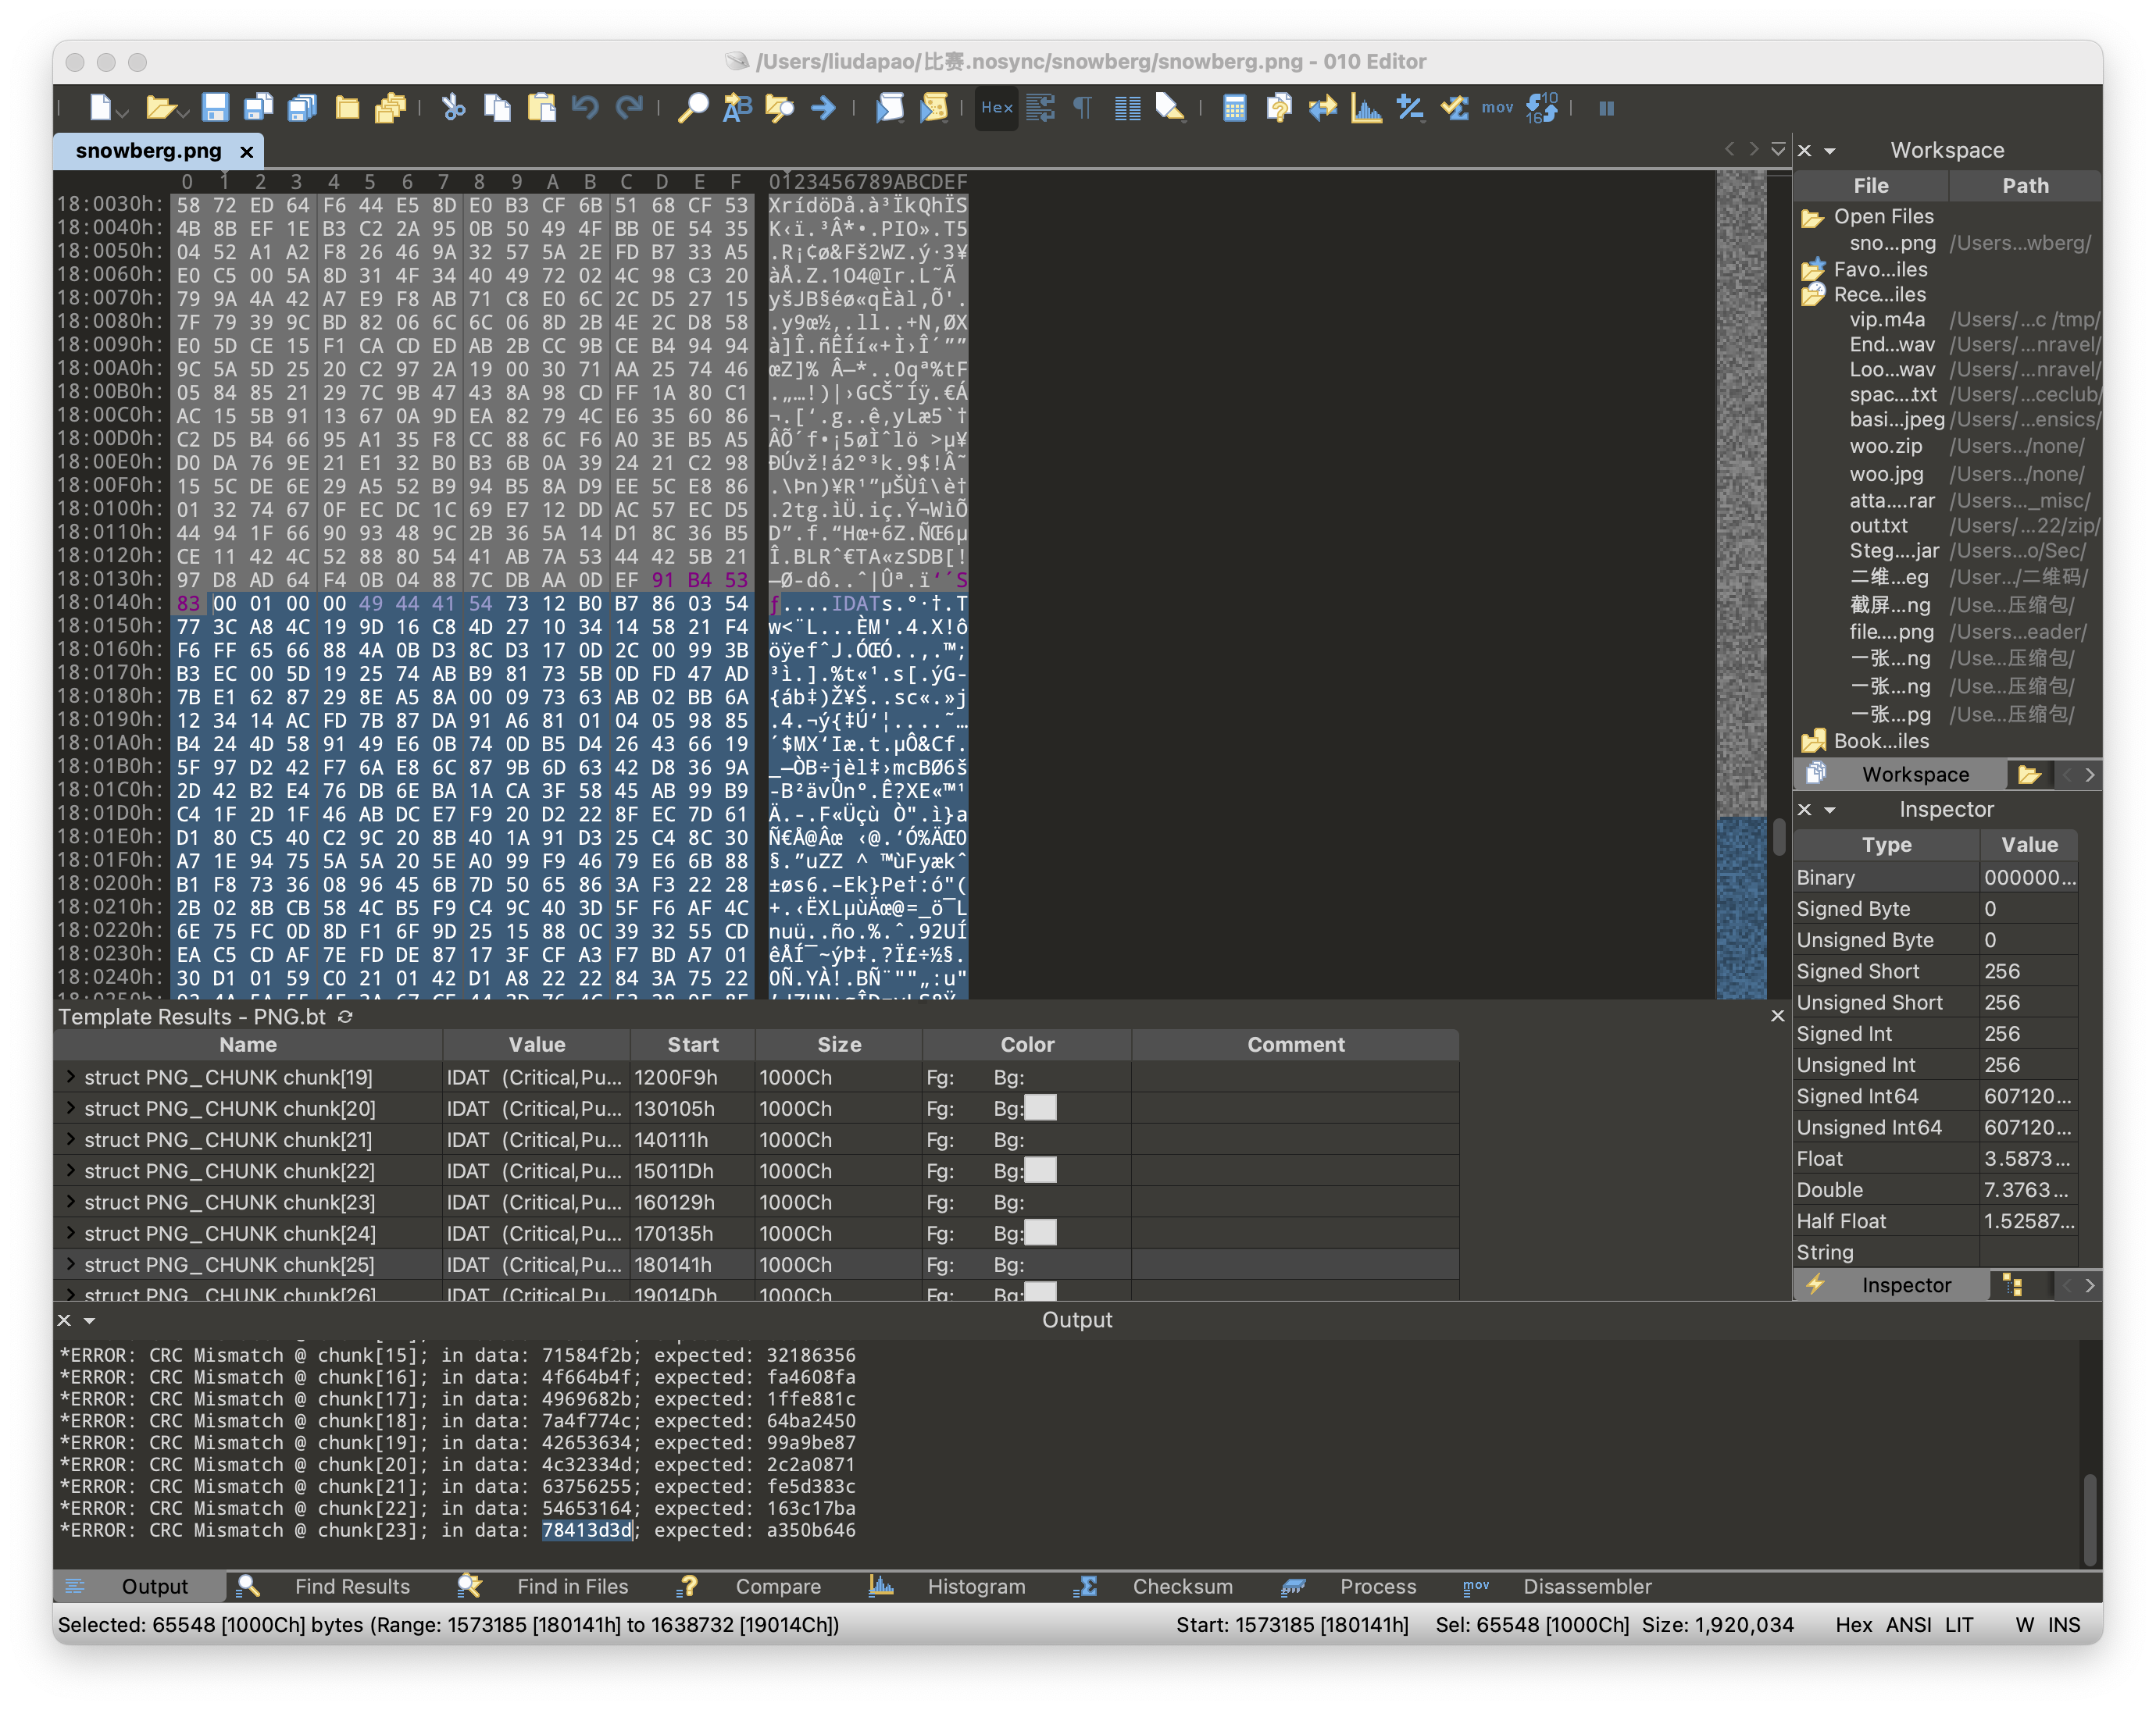Switch to the Disassembler bottom tab

click(x=1586, y=1586)
